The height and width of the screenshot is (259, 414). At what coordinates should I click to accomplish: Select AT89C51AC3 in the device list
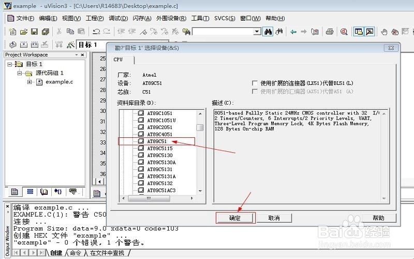[161, 190]
